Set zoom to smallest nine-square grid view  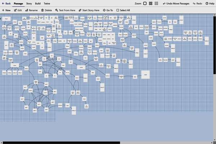tap(156, 3)
